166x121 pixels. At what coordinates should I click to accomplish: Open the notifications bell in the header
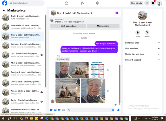153,3
